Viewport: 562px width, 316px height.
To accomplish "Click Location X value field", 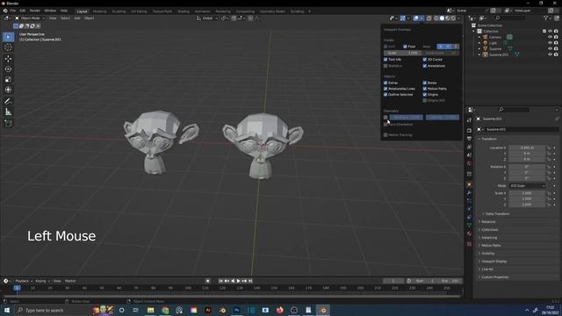I will click(527, 147).
